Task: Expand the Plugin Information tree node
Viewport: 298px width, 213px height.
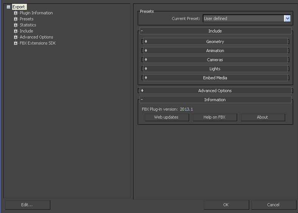Action: click(16, 13)
